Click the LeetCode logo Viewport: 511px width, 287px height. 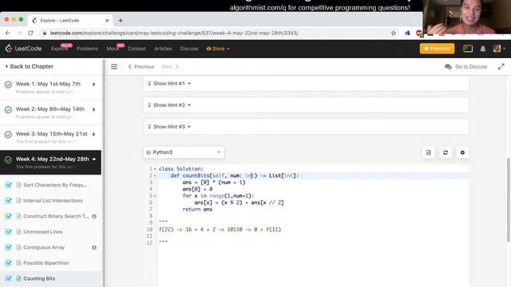pyautogui.click(x=23, y=49)
